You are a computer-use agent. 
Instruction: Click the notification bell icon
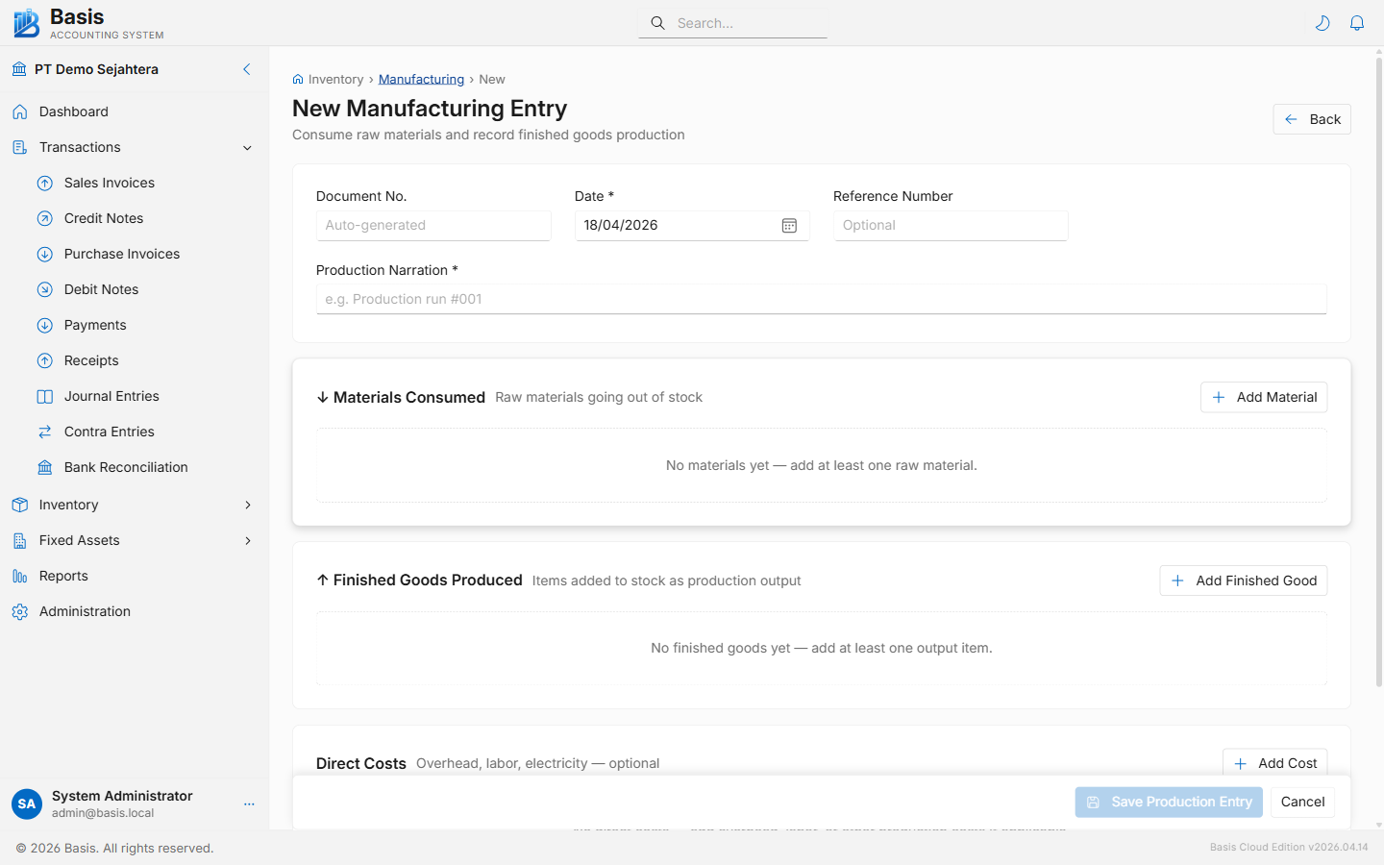(x=1357, y=22)
